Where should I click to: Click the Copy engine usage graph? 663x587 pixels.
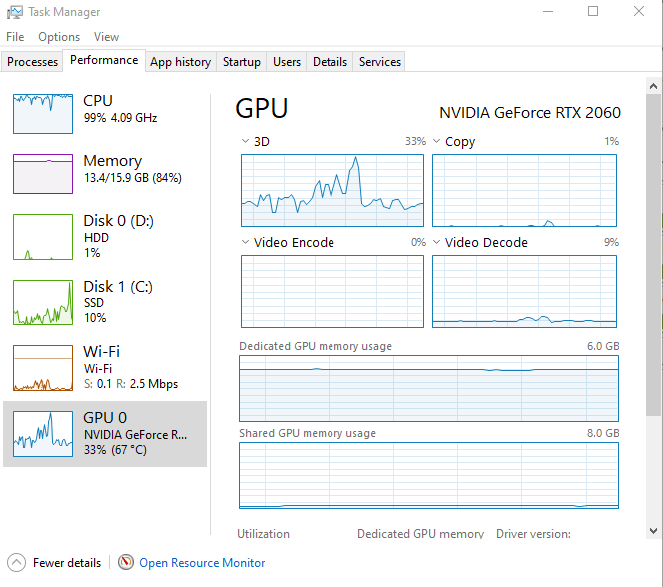coord(524,190)
